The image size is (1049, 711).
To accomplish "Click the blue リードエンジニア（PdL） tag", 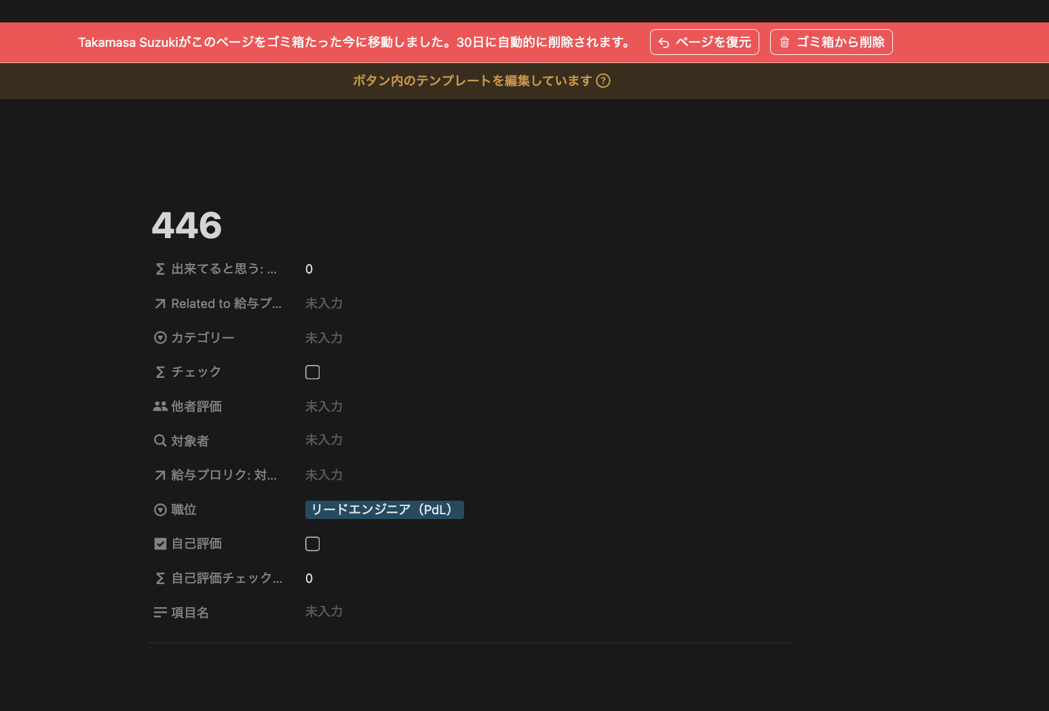I will coord(384,510).
